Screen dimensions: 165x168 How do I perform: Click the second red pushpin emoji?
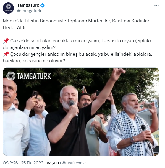[x=6, y=54]
